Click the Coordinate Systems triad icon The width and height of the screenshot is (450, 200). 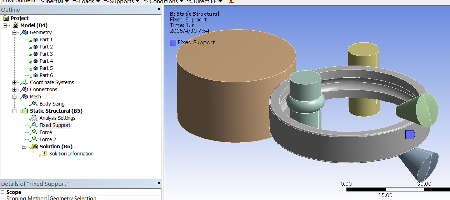click(x=25, y=82)
